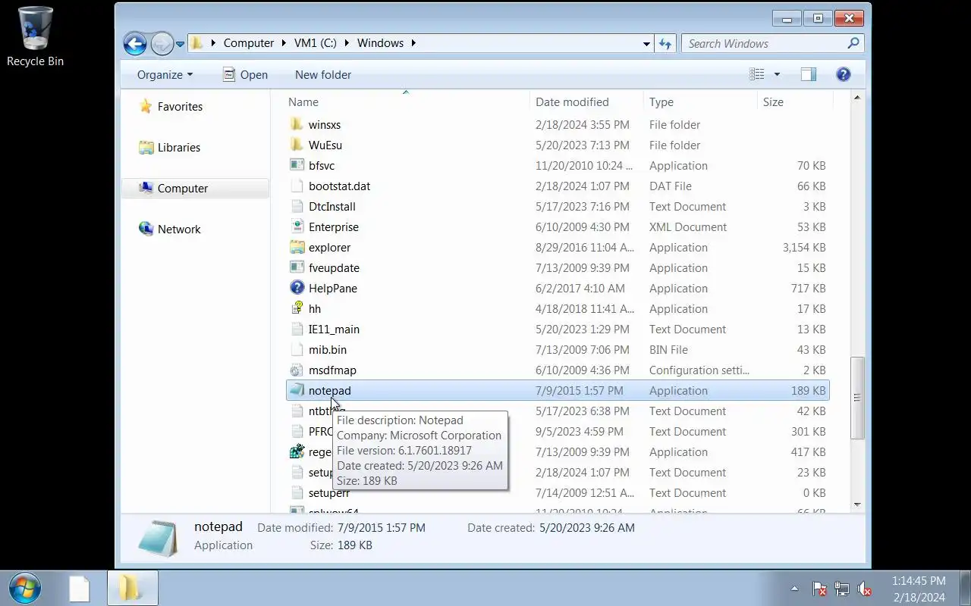Click the notepad application icon in list
The width and height of the screenshot is (971, 606).
coord(297,390)
